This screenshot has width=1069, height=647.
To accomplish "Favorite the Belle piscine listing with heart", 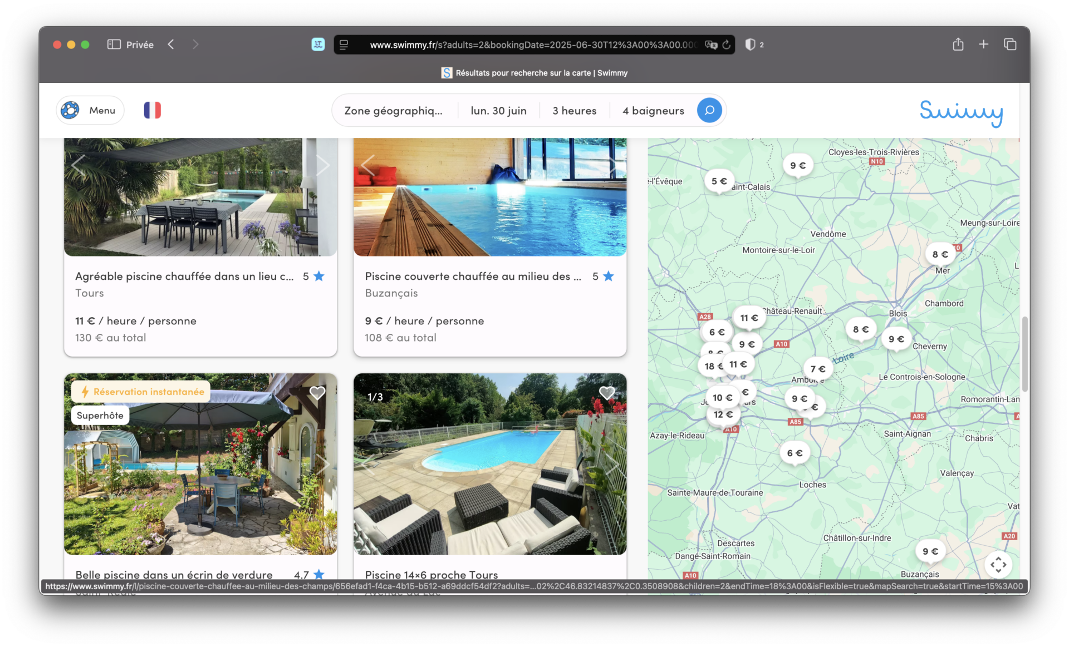I will click(x=317, y=393).
